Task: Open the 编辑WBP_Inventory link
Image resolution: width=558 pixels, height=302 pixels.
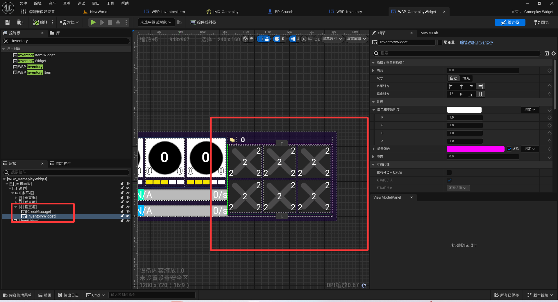Action: coord(477,42)
